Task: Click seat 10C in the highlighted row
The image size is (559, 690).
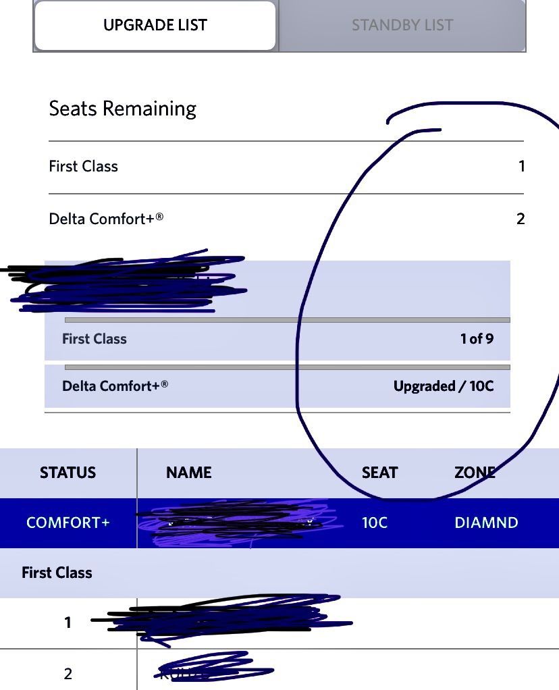Action: point(375,523)
